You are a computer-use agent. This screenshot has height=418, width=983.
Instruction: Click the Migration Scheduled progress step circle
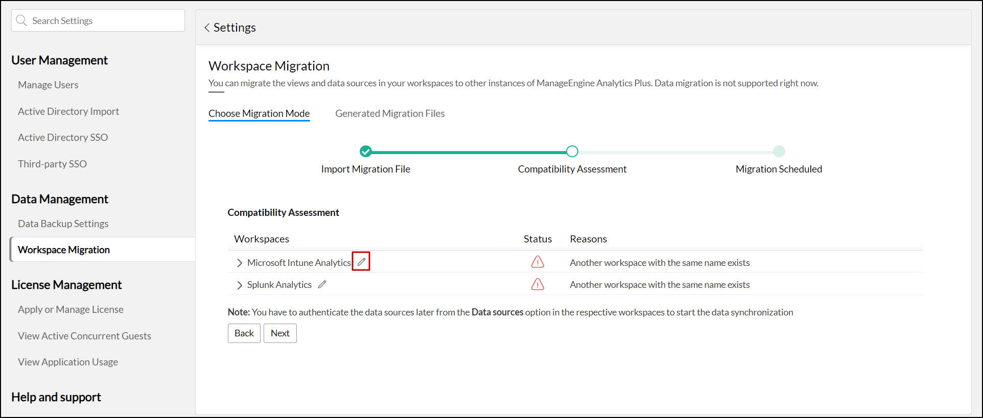coord(779,151)
